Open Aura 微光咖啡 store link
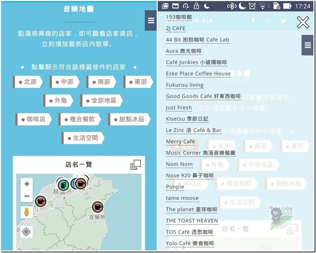 coord(184,51)
